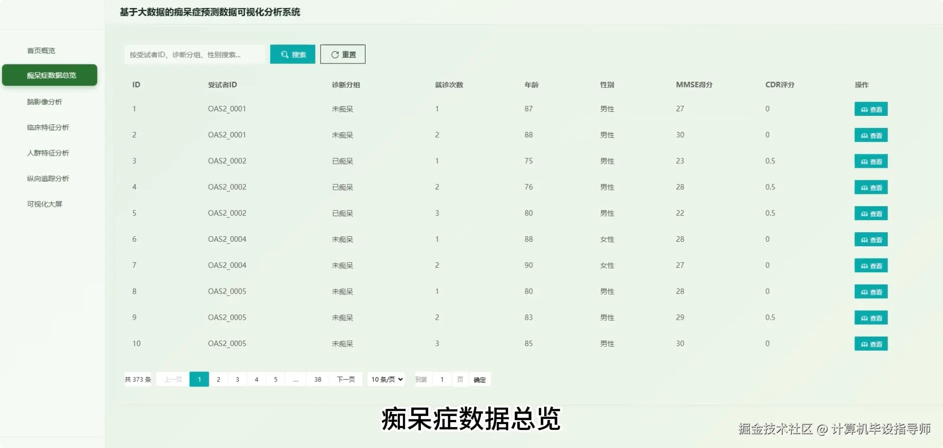Click OAS2_0002 in row ID 3
The height and width of the screenshot is (448, 943).
click(x=227, y=161)
